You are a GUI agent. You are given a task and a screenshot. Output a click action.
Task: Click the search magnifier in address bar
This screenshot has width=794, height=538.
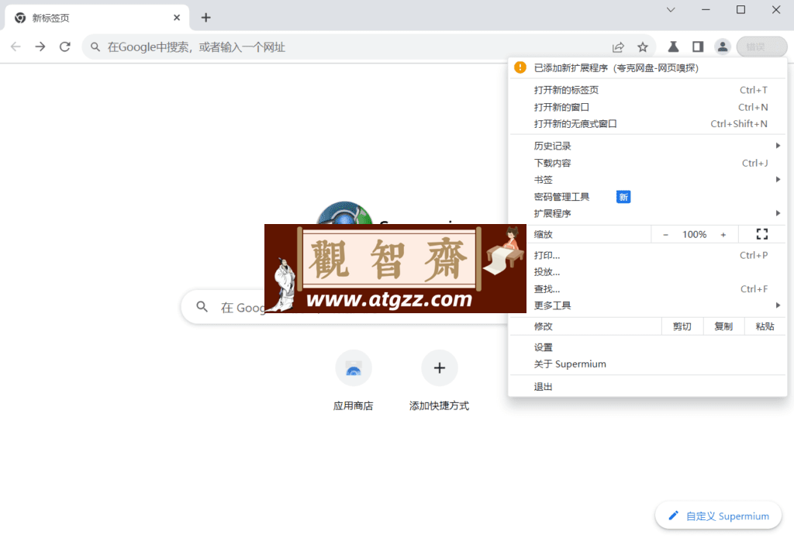(x=95, y=47)
